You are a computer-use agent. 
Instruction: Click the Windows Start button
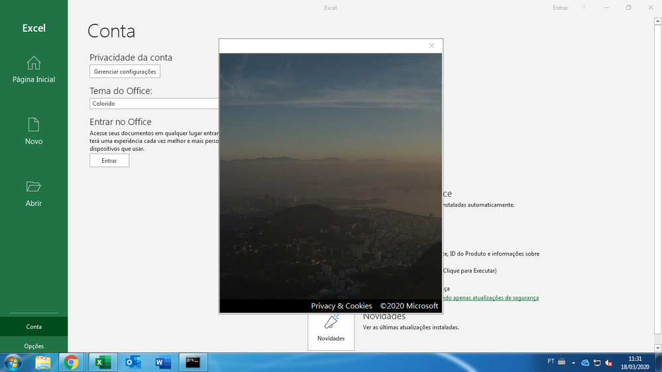pos(13,362)
